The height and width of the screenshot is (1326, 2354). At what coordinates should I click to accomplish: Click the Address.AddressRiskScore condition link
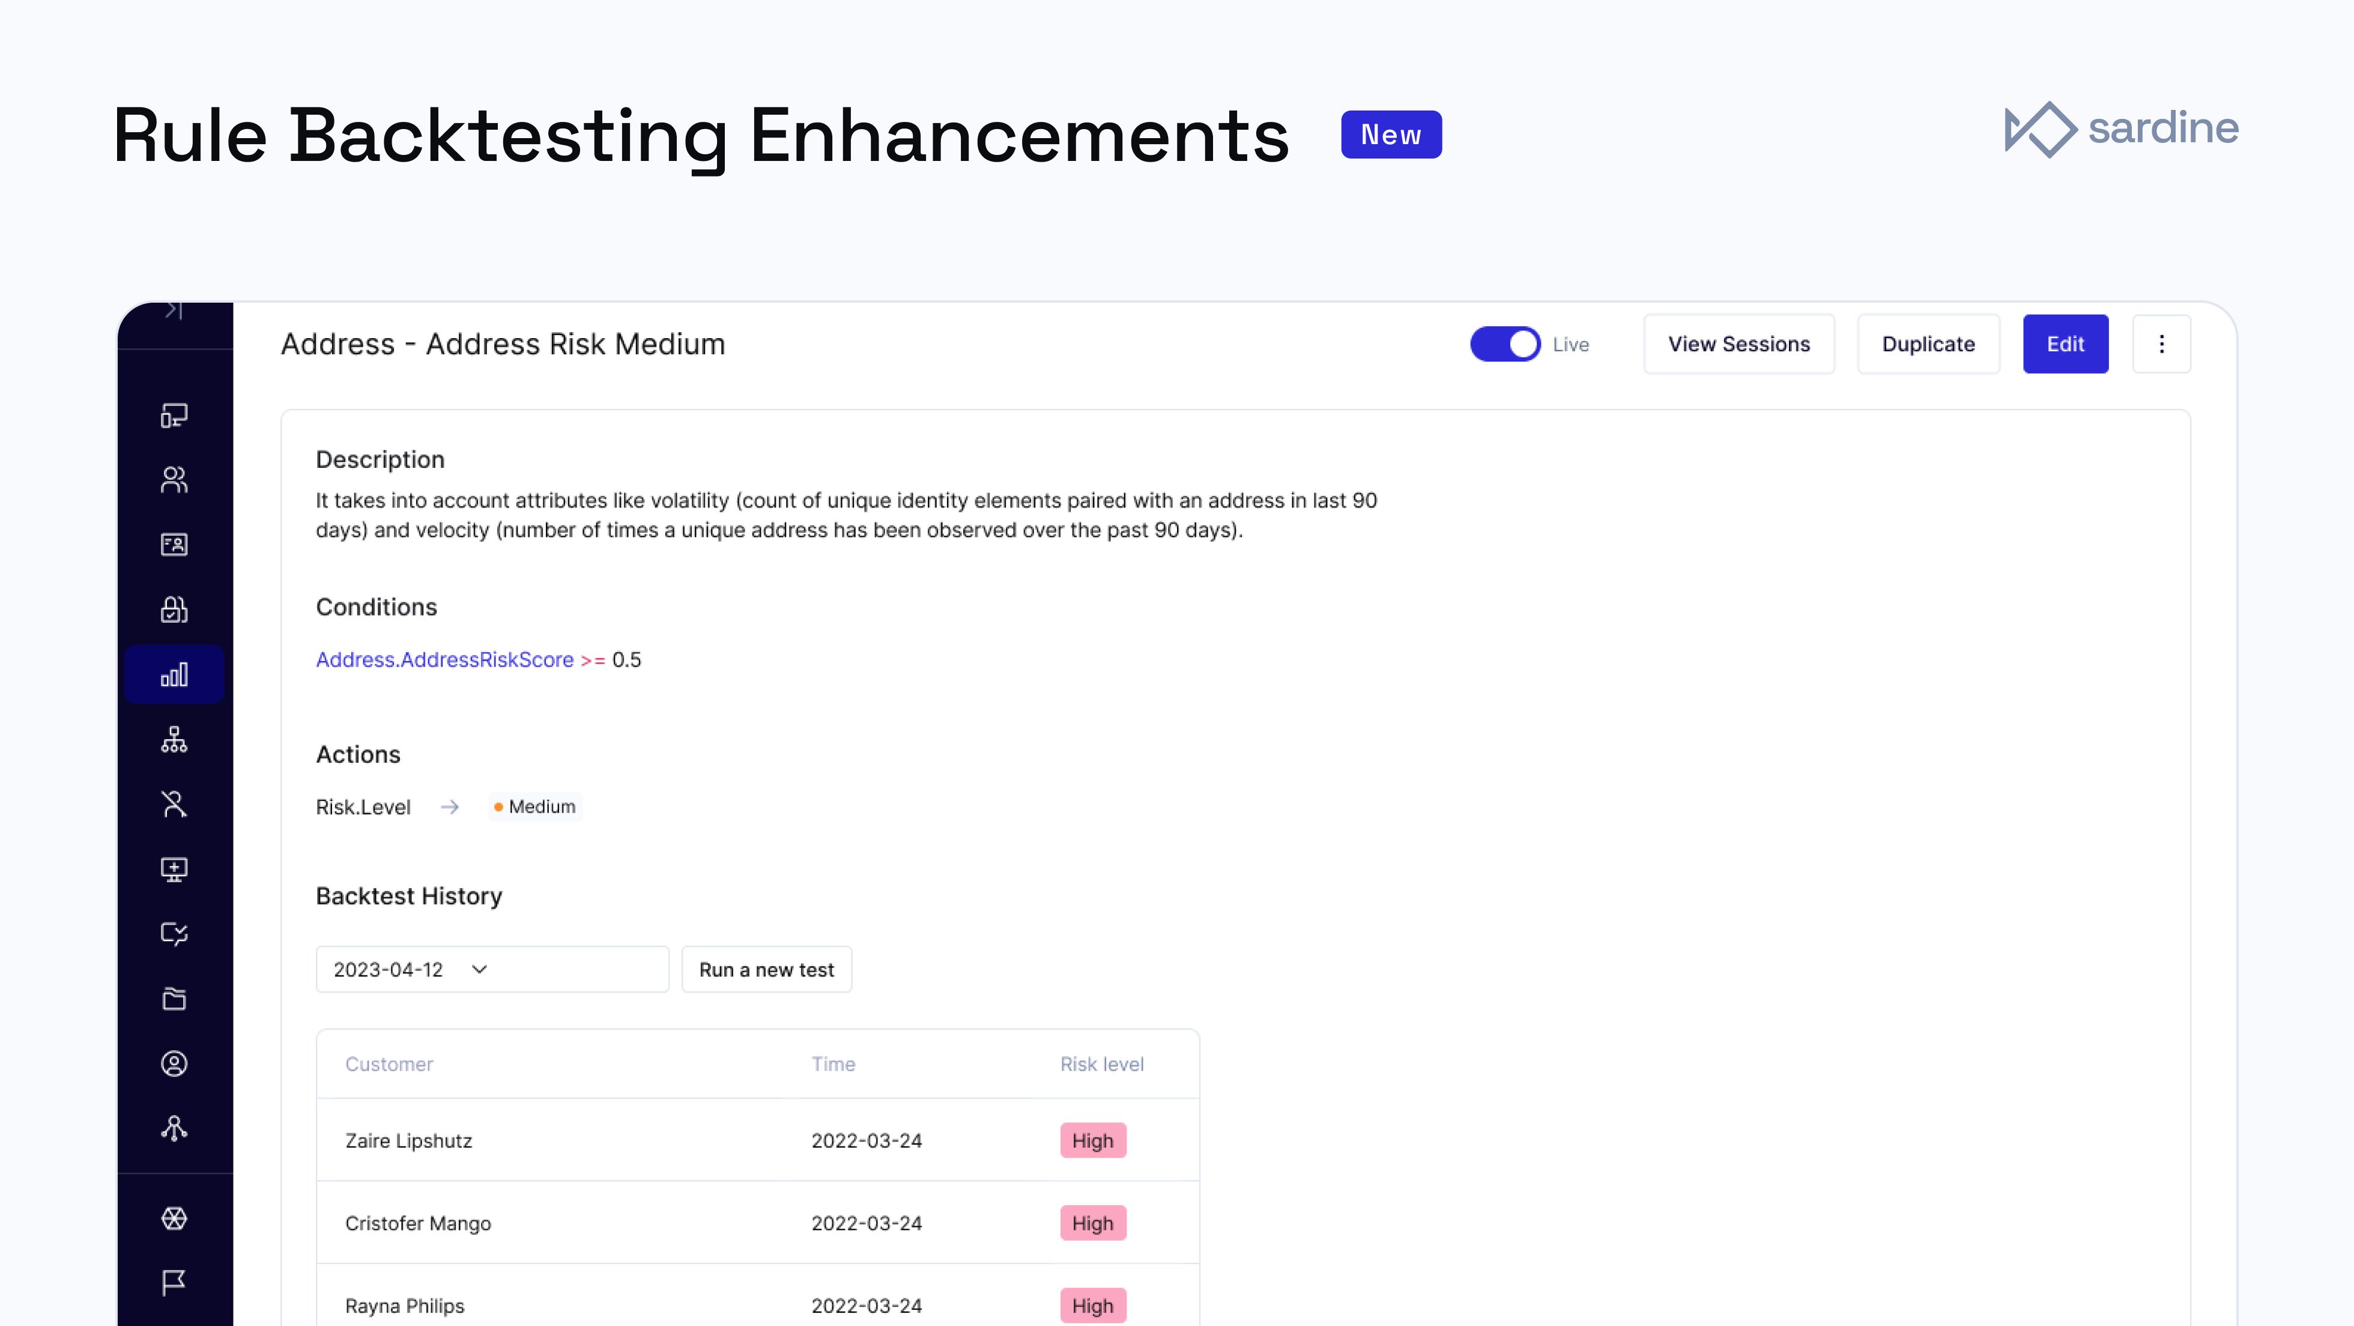(444, 660)
